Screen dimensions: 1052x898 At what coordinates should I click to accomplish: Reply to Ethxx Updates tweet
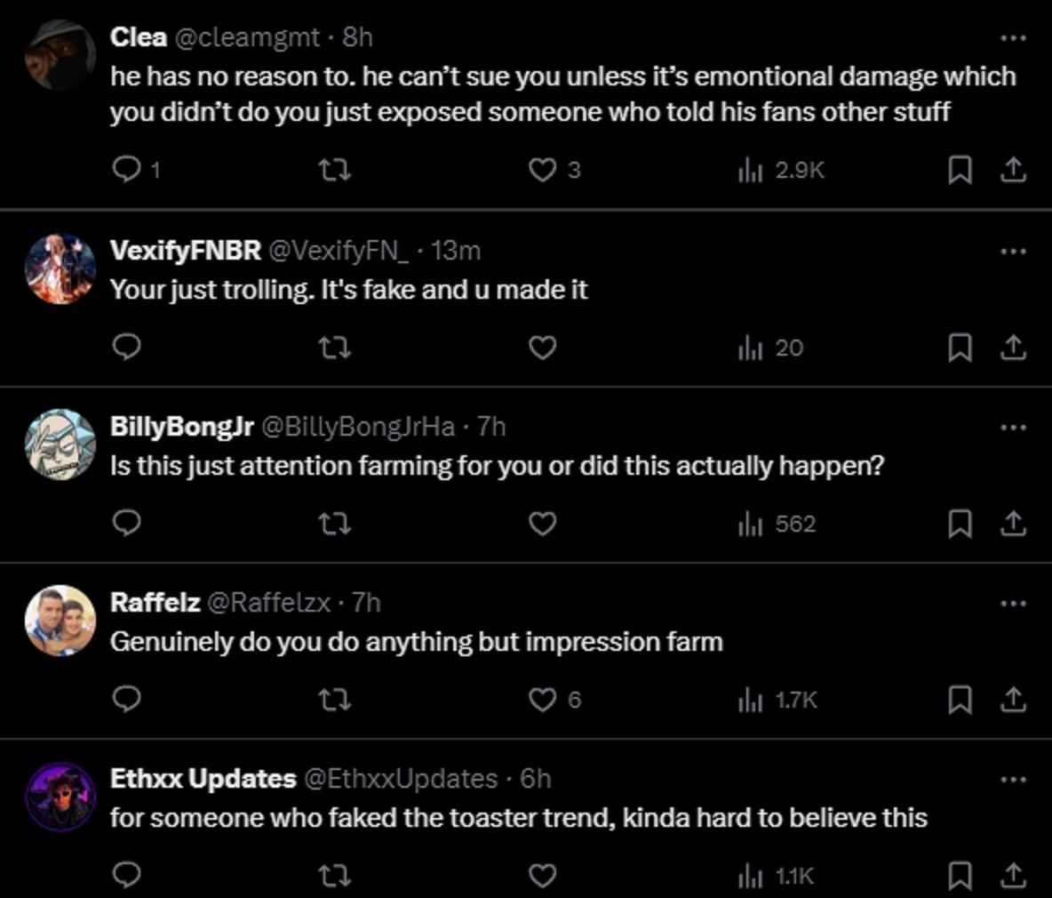tap(128, 876)
